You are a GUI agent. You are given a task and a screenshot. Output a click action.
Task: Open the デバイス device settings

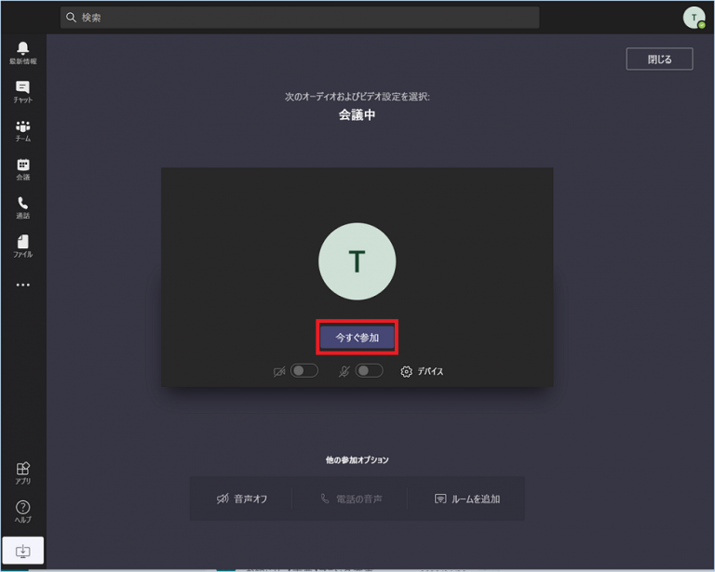(x=422, y=371)
